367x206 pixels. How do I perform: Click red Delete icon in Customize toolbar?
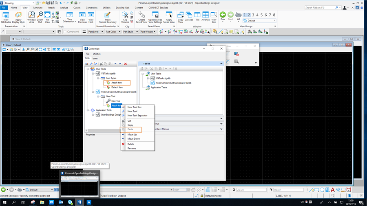point(126,64)
